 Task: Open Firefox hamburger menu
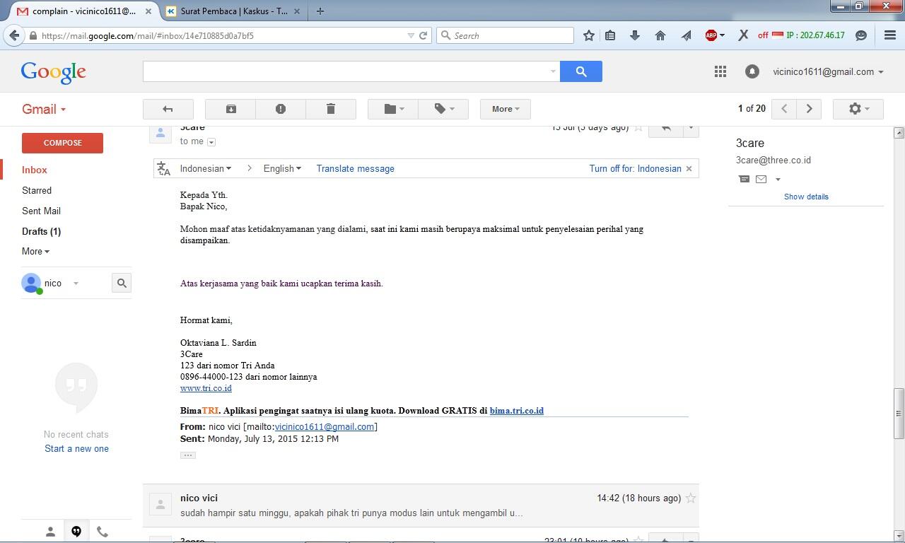[890, 35]
